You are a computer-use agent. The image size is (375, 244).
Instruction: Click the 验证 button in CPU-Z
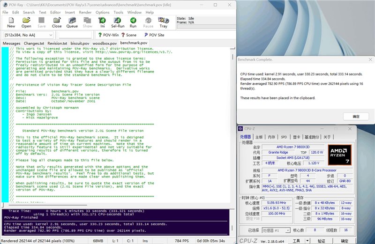point(322,240)
